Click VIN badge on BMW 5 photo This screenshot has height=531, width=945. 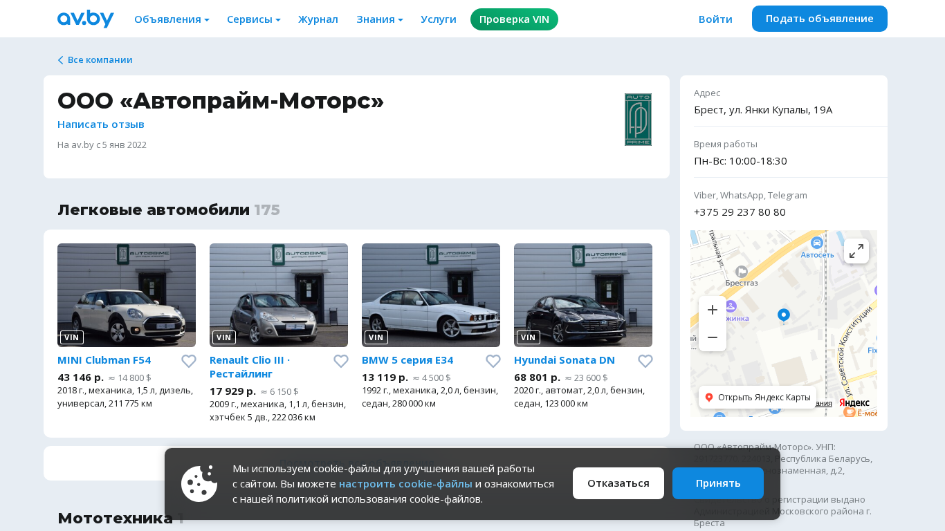[x=376, y=337]
